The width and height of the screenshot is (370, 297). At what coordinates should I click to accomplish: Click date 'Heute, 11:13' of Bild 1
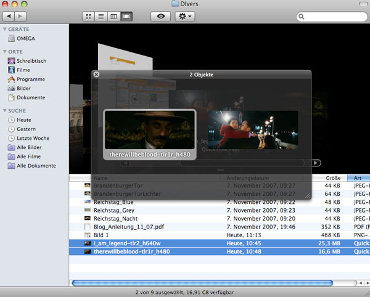tap(244, 235)
